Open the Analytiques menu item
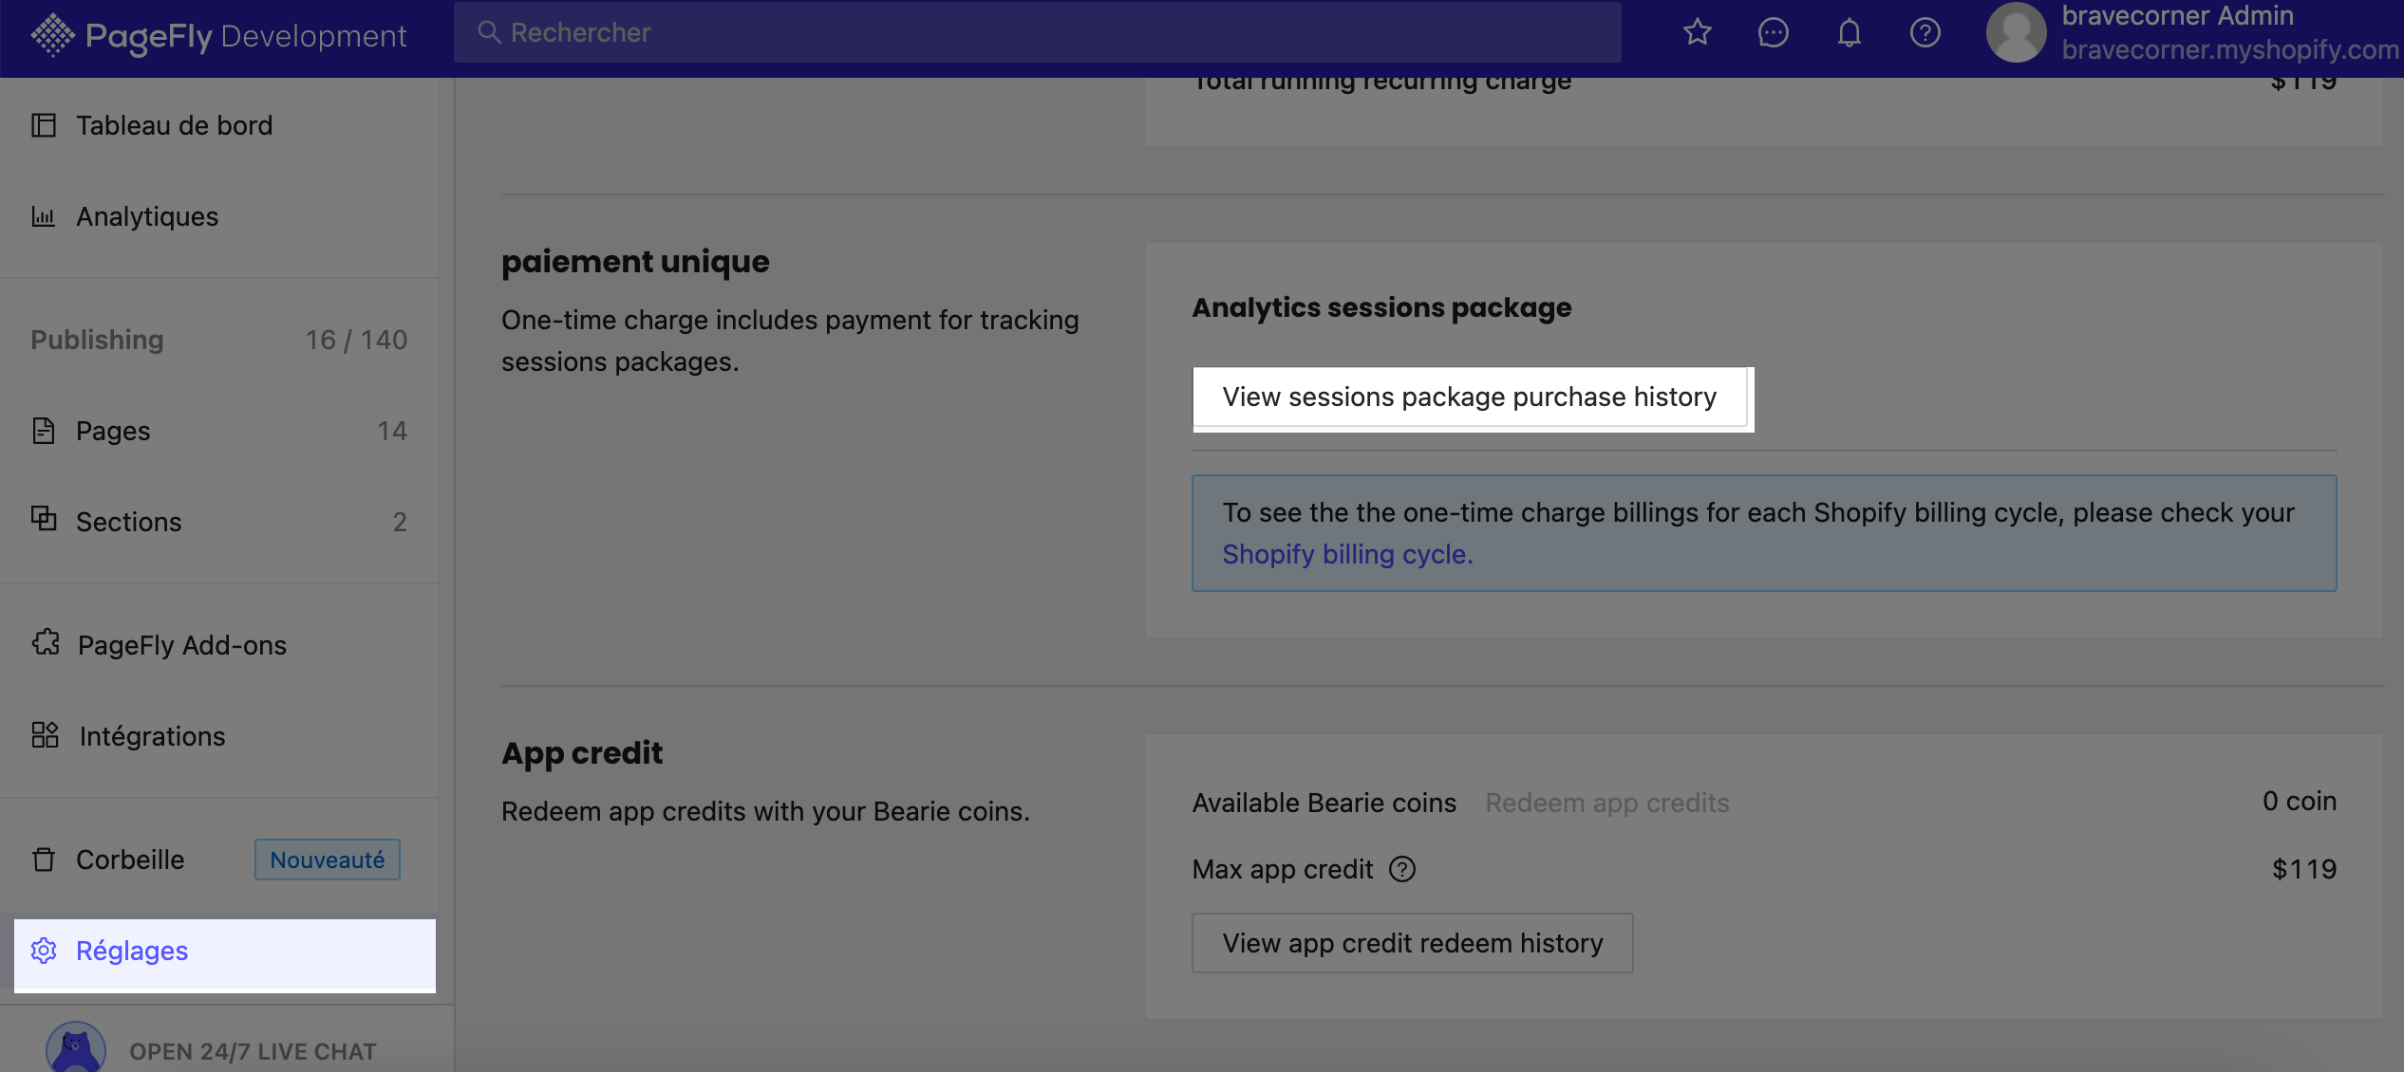 (x=220, y=216)
